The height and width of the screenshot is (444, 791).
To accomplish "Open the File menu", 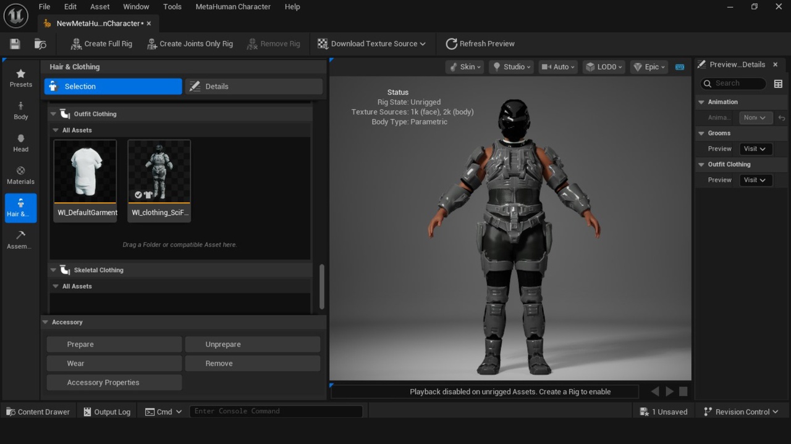I will coord(44,7).
